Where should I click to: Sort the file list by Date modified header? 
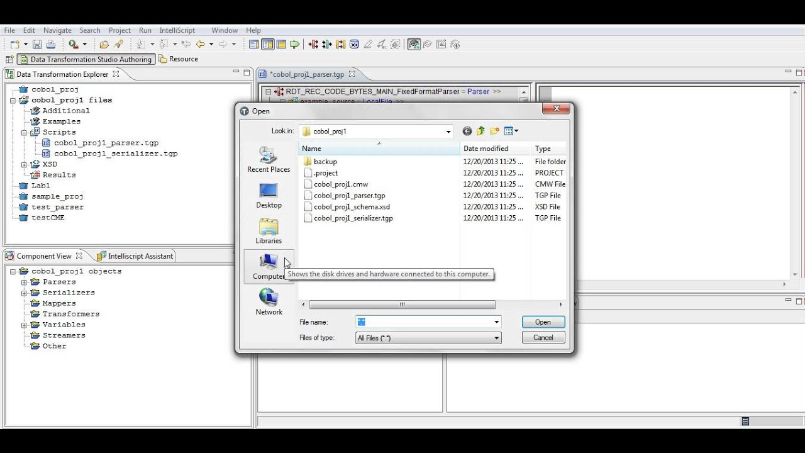496,148
